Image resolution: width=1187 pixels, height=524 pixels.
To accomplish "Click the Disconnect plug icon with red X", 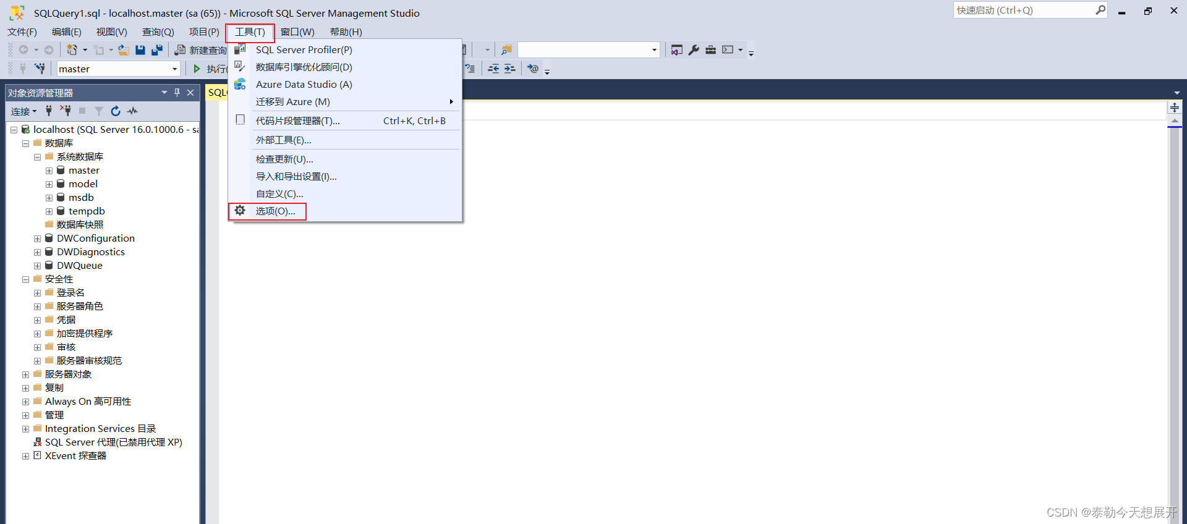I will (66, 111).
